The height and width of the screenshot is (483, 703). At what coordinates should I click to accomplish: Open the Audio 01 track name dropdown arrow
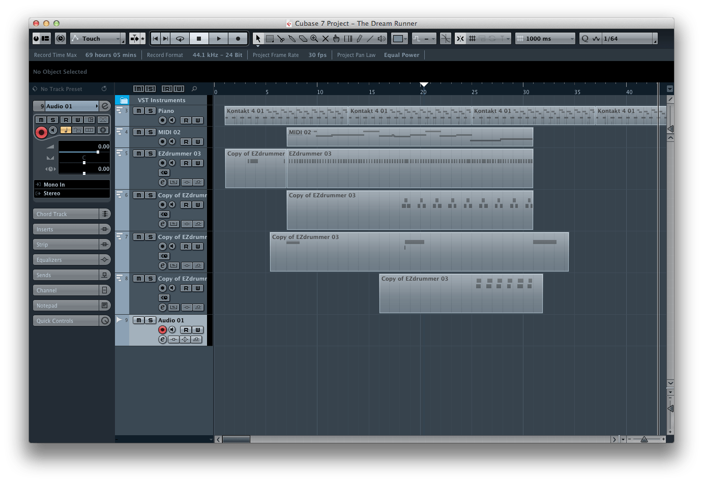97,106
